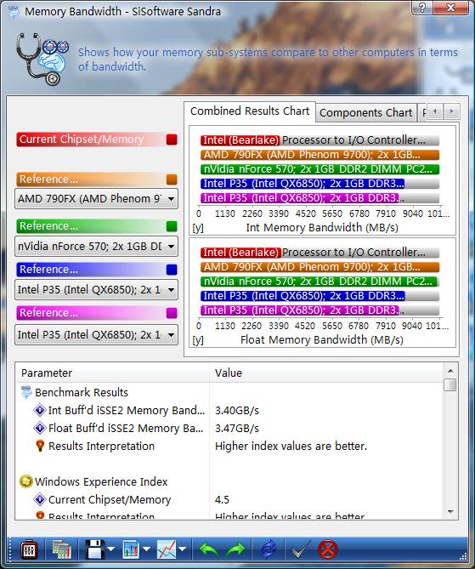Click the options sliders icon in bottom toolbar
Image resolution: width=475 pixels, height=569 pixels.
pos(28,549)
